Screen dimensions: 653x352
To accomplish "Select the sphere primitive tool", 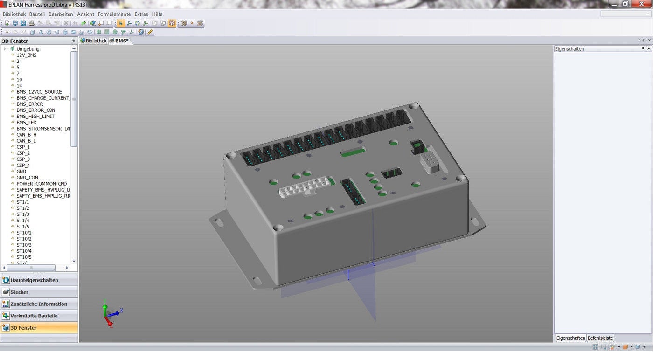I will [x=57, y=32].
